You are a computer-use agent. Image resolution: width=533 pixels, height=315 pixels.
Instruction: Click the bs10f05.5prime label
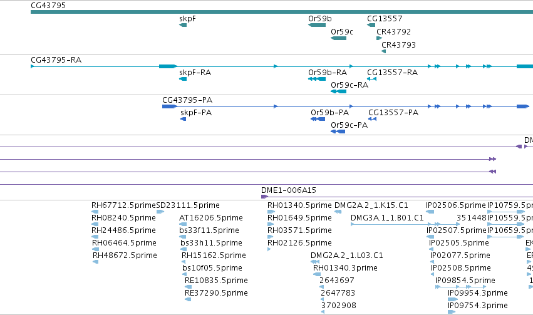click(x=212, y=268)
